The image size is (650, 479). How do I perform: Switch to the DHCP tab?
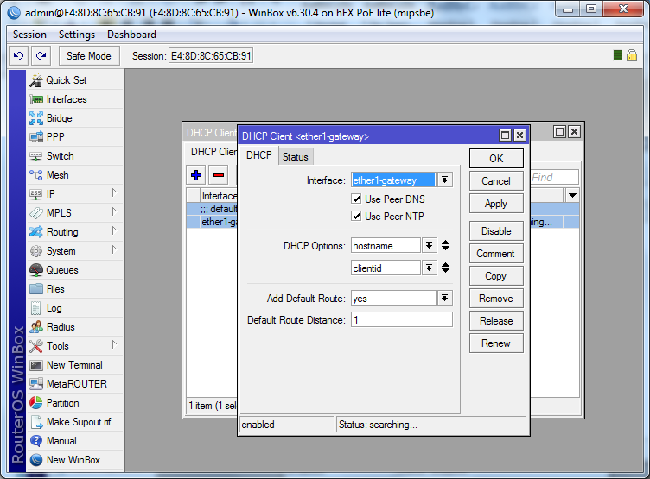(259, 155)
